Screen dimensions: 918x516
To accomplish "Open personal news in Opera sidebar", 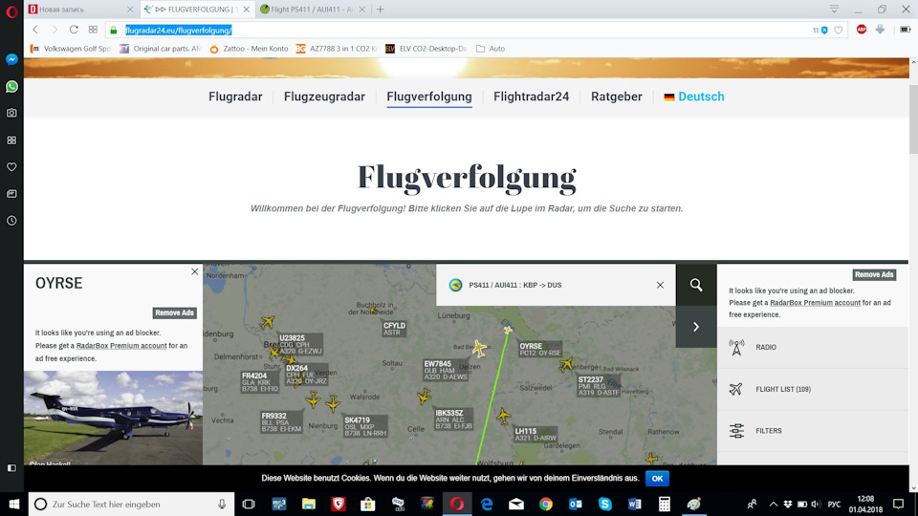I will [x=11, y=194].
